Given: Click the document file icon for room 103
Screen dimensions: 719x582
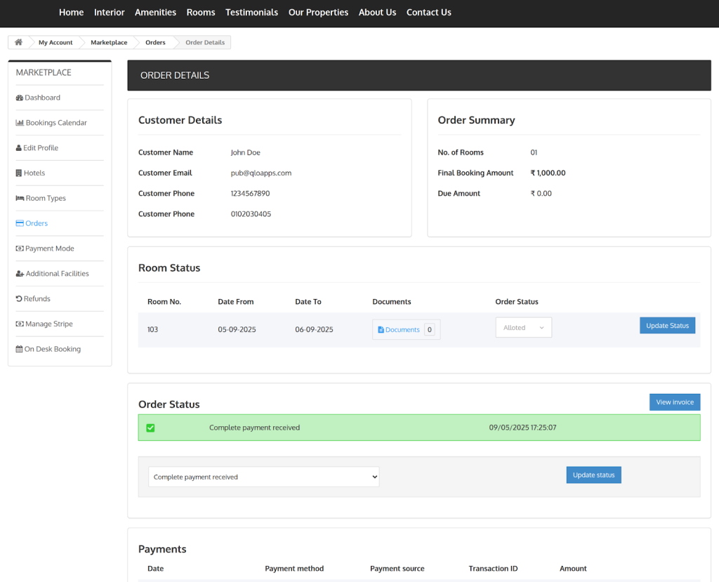Looking at the screenshot, I should point(381,330).
